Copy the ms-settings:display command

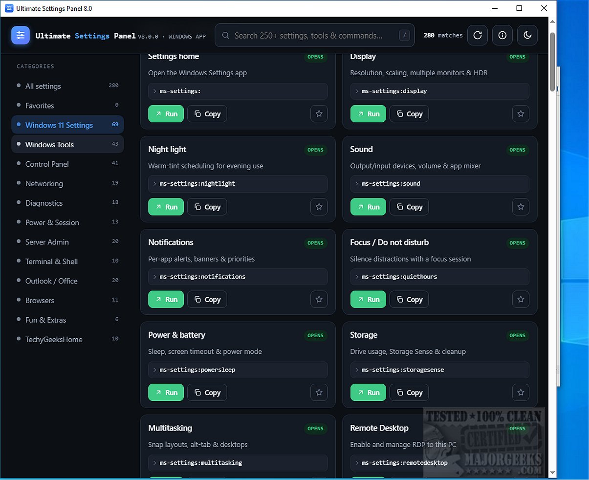click(x=409, y=114)
